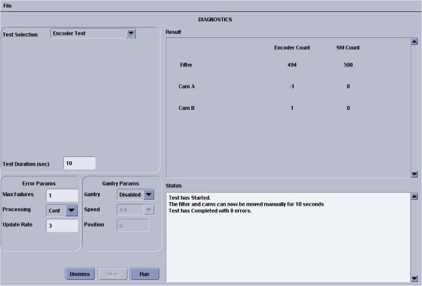Click the Status panel scrollbar track
Viewport: 422px width, 286px height.
point(414,238)
